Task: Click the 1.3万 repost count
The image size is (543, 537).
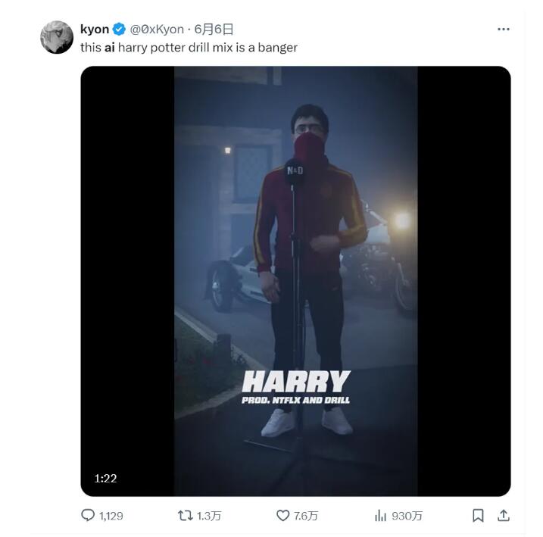Action: pyautogui.click(x=209, y=516)
